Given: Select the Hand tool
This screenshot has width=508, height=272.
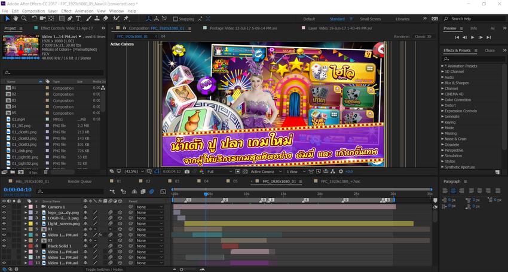Looking at the screenshot, I should tap(16, 19).
